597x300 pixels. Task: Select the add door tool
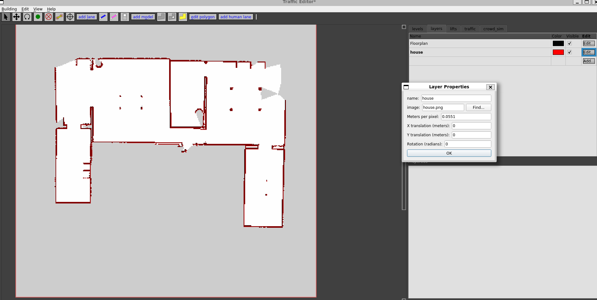tap(125, 17)
